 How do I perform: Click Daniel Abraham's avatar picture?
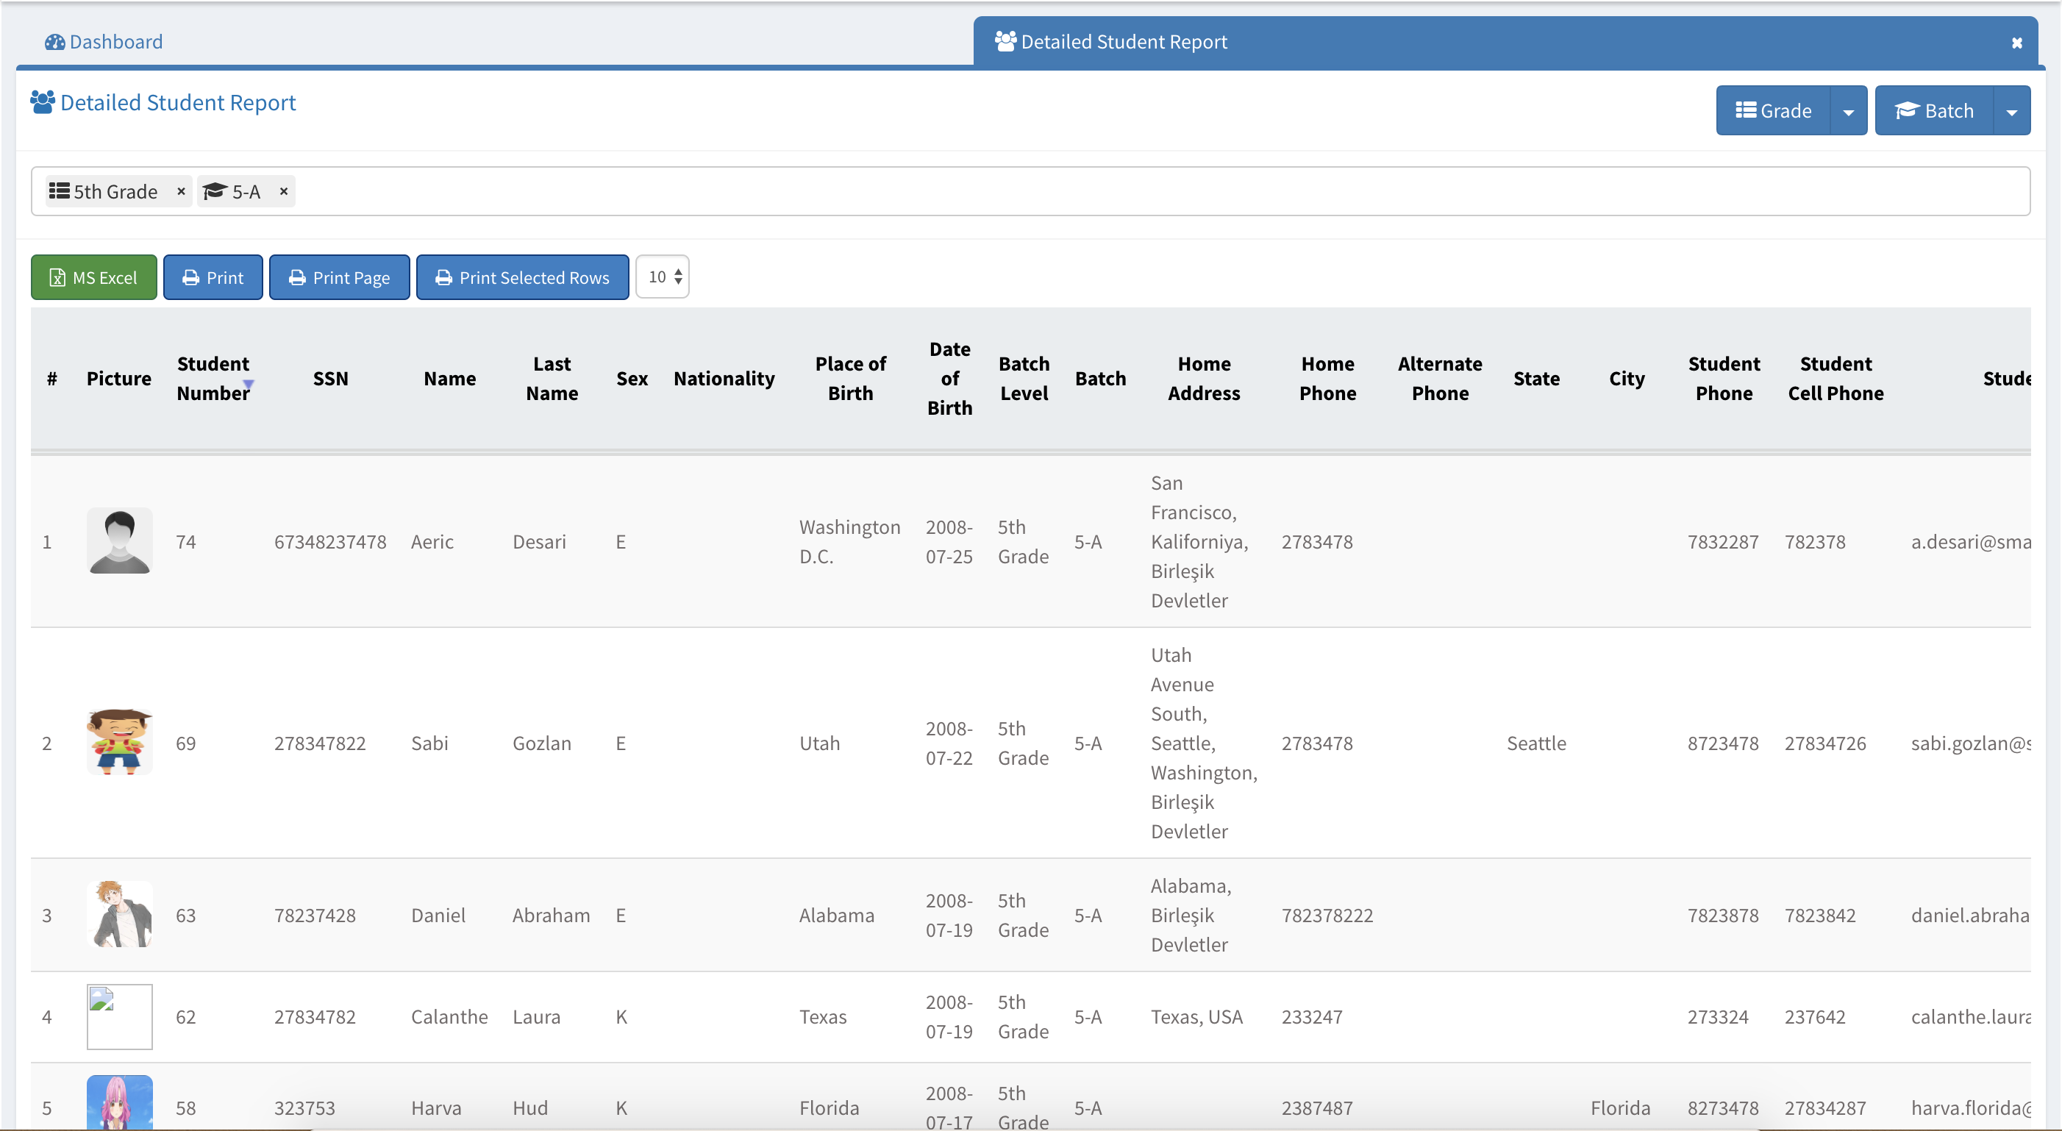click(119, 914)
